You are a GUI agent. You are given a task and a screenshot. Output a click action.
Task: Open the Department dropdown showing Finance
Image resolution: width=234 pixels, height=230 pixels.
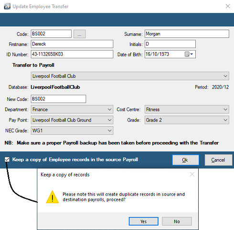(x=72, y=110)
